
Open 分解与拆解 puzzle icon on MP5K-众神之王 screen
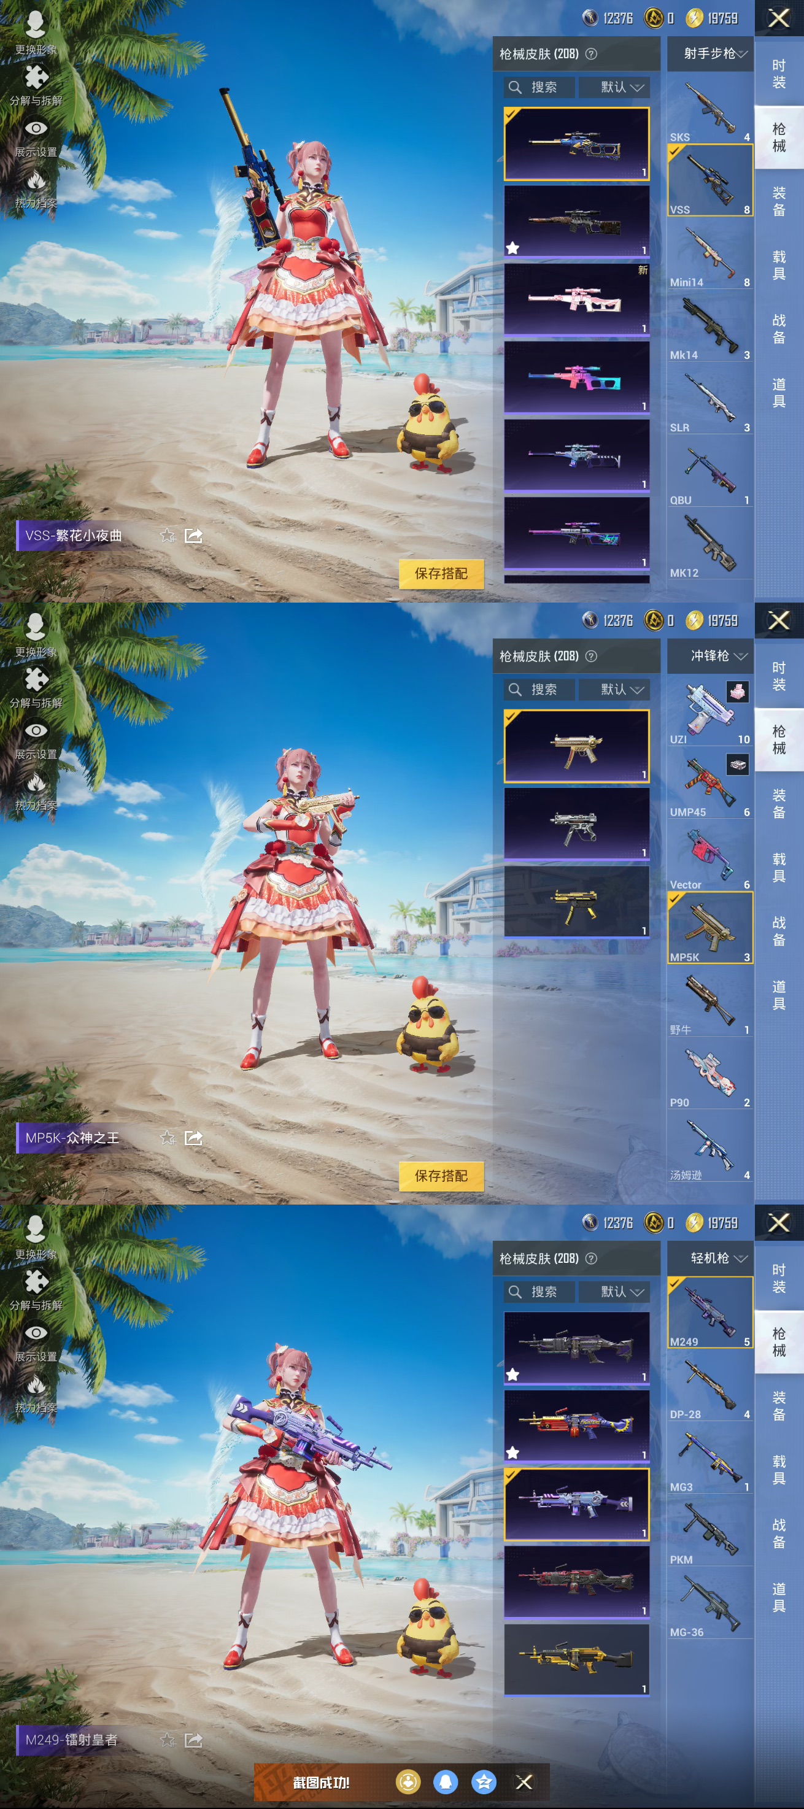pos(36,687)
